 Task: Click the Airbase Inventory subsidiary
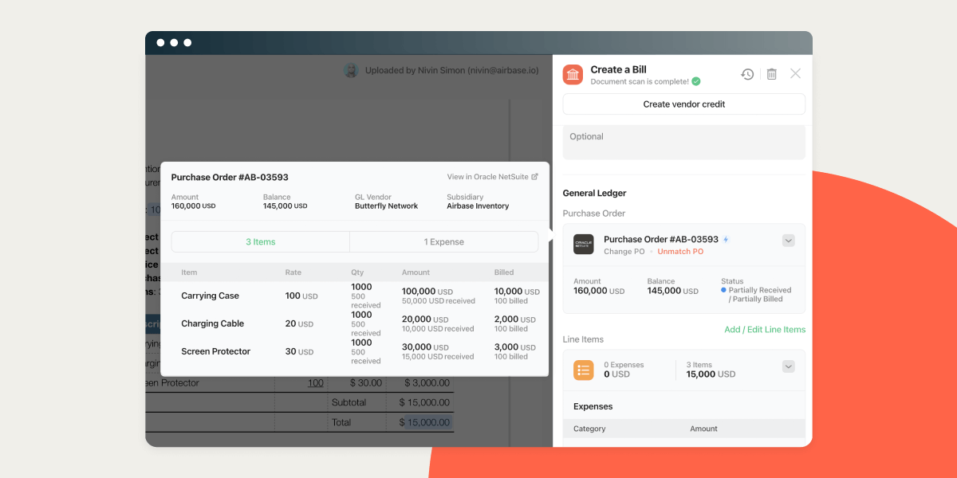478,206
